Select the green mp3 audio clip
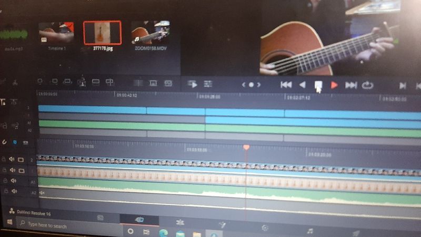This screenshot has height=237, width=421. [14, 35]
